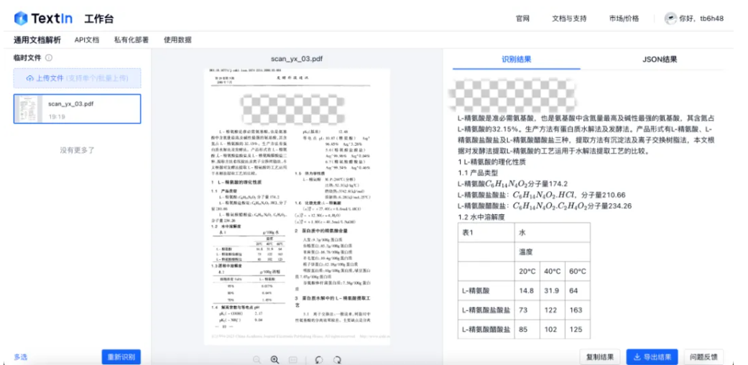Image resolution: width=748 pixels, height=365 pixels.
Task: Click the 40°C column header cell
Action: point(553,271)
